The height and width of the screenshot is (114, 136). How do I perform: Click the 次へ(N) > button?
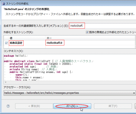point(72,106)
